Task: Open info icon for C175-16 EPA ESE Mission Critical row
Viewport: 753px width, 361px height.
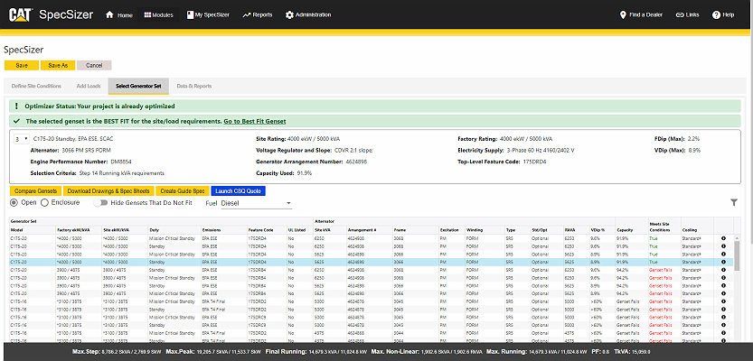Action: pyautogui.click(x=723, y=318)
